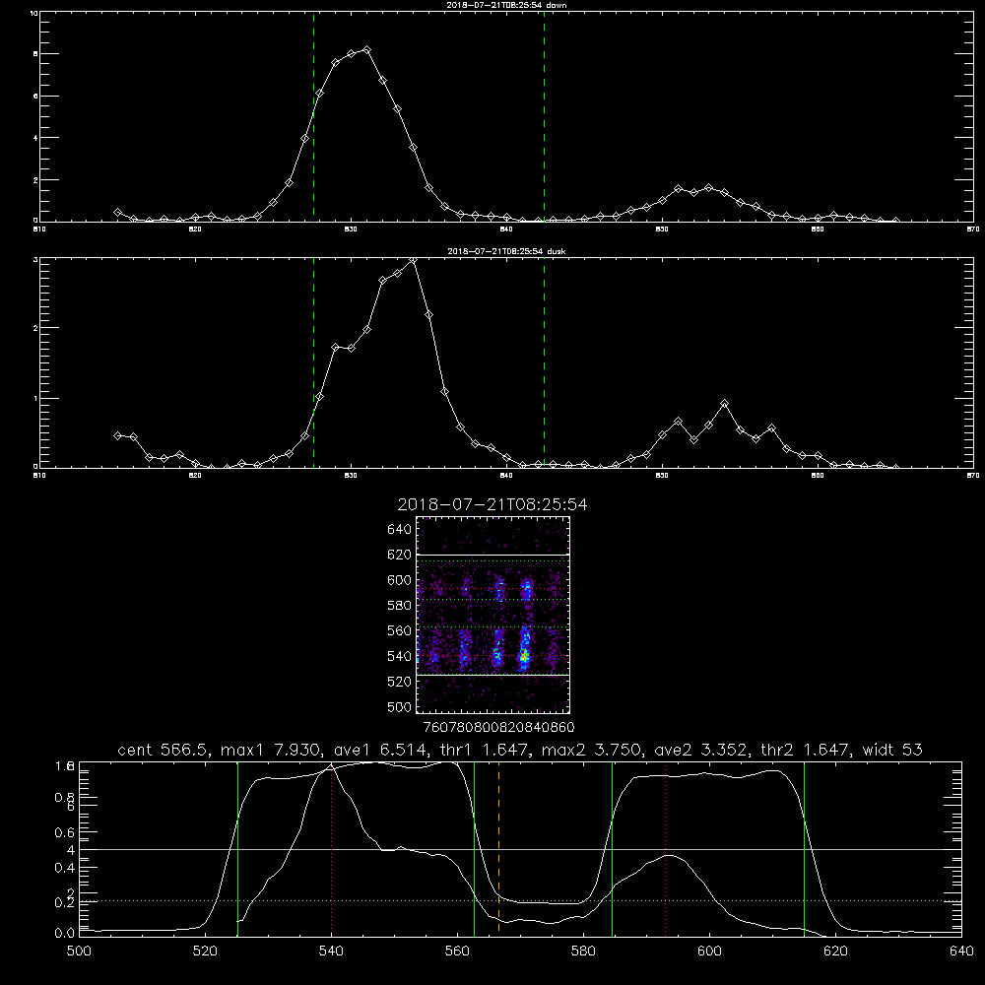
Task: Select the "max2 3.750" value in stats line
Action: pyautogui.click(x=592, y=750)
